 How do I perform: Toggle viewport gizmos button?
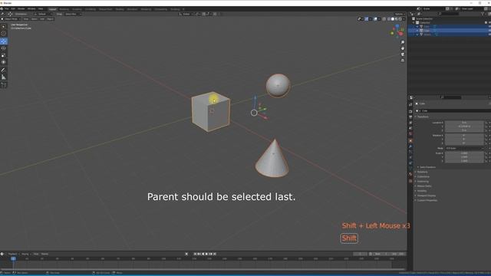pyautogui.click(x=367, y=19)
